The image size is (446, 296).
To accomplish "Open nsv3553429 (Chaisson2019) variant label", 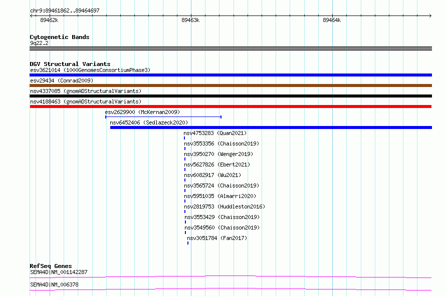I will (222, 217).
